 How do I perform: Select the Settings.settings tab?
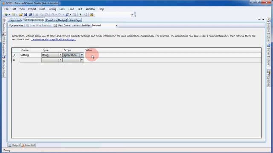(x=34, y=20)
